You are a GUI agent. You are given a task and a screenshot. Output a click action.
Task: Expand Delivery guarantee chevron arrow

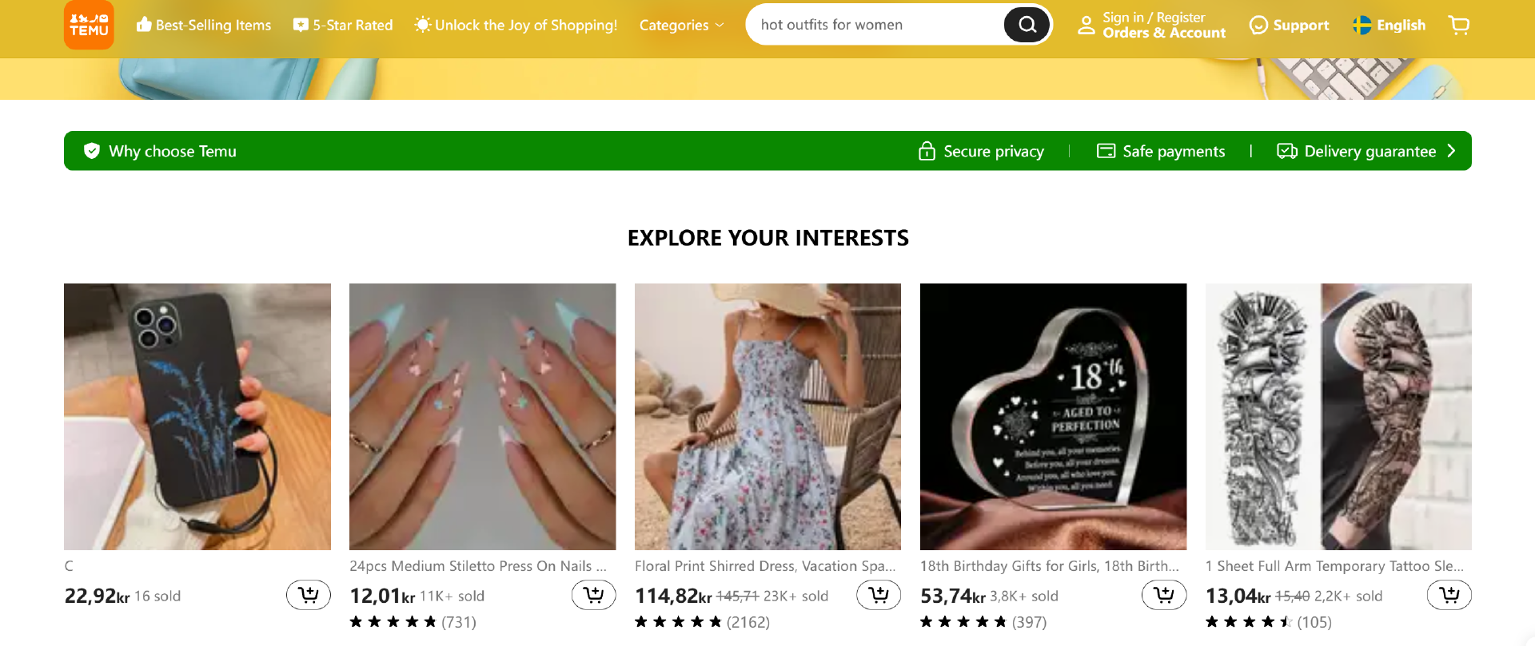click(1451, 151)
